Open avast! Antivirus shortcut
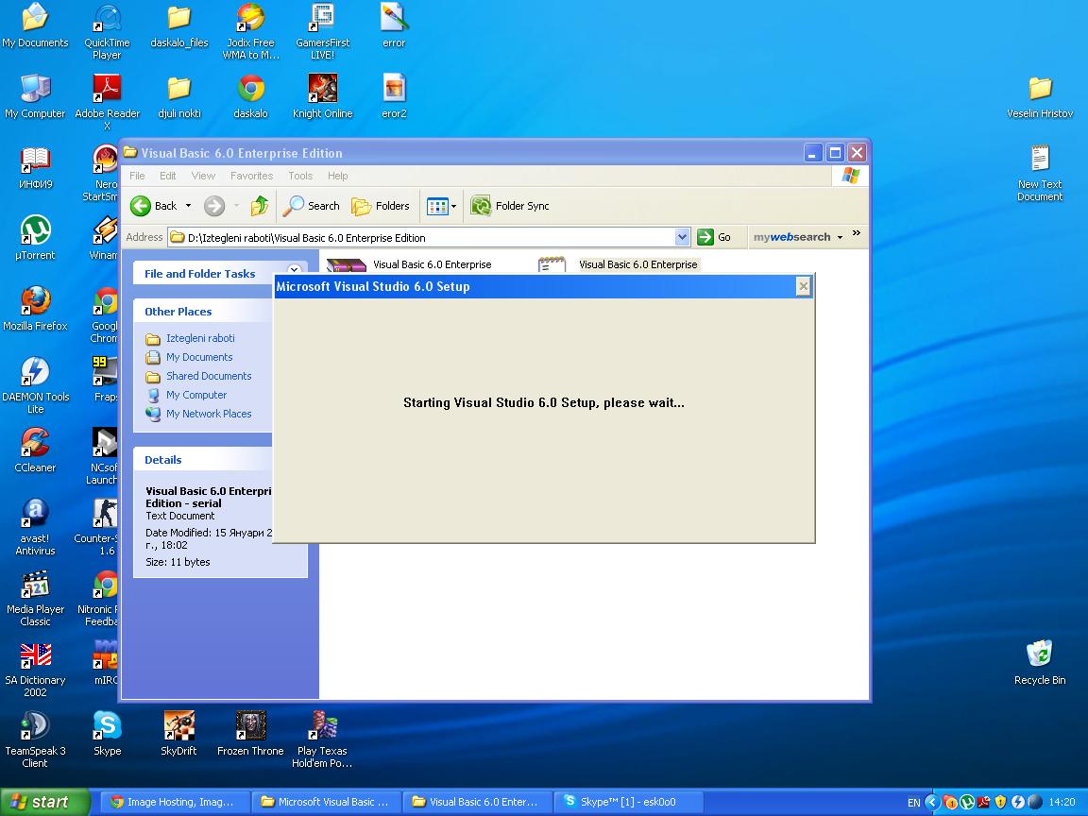Image resolution: width=1088 pixels, height=816 pixels. (35, 527)
